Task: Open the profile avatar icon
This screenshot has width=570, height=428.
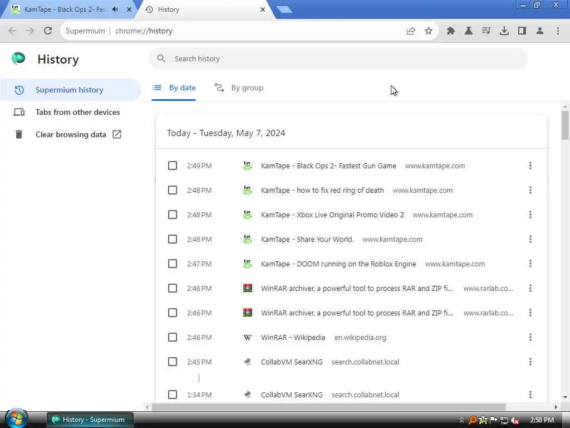Action: point(540,31)
